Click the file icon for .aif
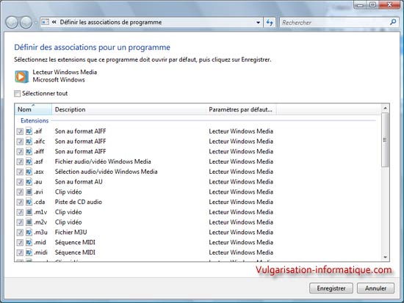This screenshot has width=404, height=303. [x=29, y=131]
